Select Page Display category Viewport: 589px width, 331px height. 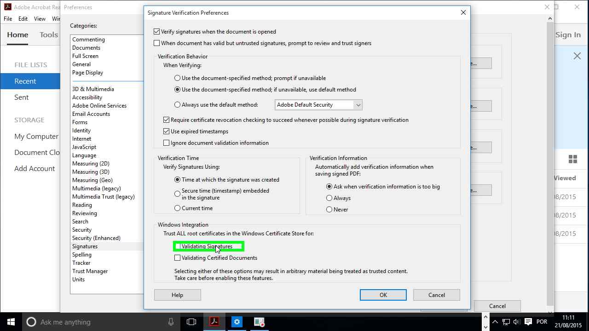87,73
